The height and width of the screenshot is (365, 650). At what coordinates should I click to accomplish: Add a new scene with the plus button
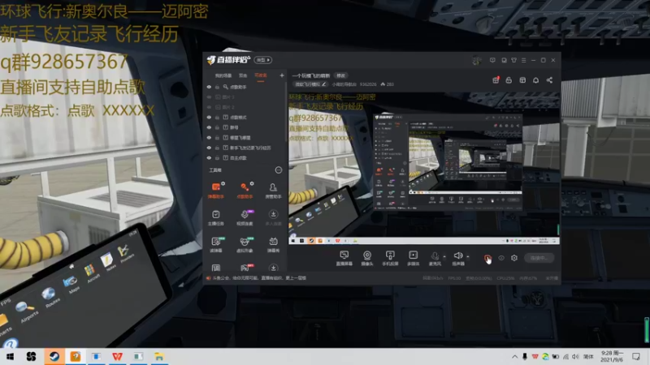282,75
